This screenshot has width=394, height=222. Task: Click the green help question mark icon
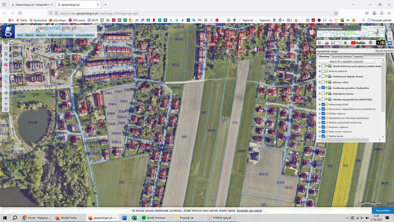pyautogui.click(x=345, y=43)
